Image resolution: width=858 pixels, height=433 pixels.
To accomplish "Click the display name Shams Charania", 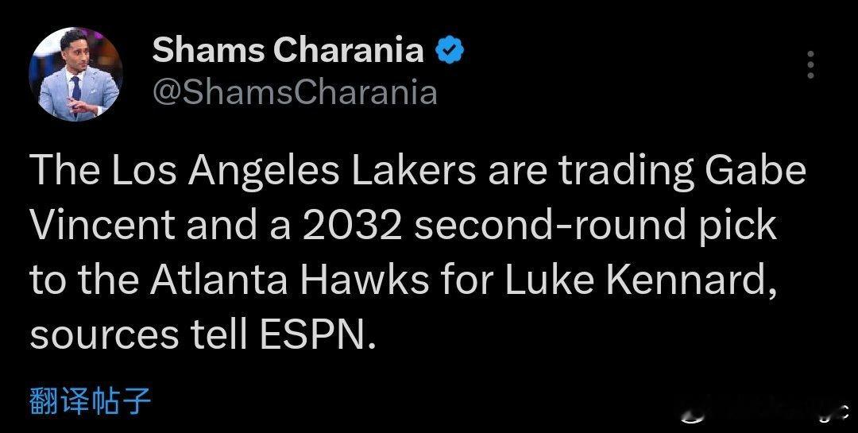I will point(288,52).
